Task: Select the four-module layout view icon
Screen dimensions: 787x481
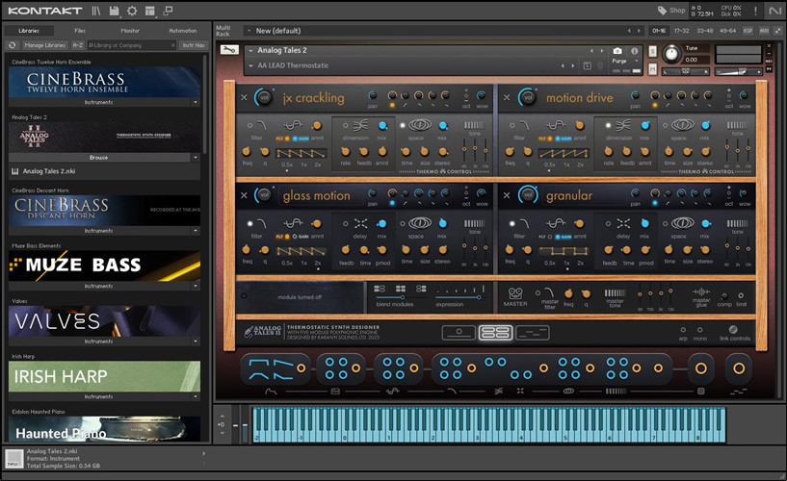Action: (494, 333)
